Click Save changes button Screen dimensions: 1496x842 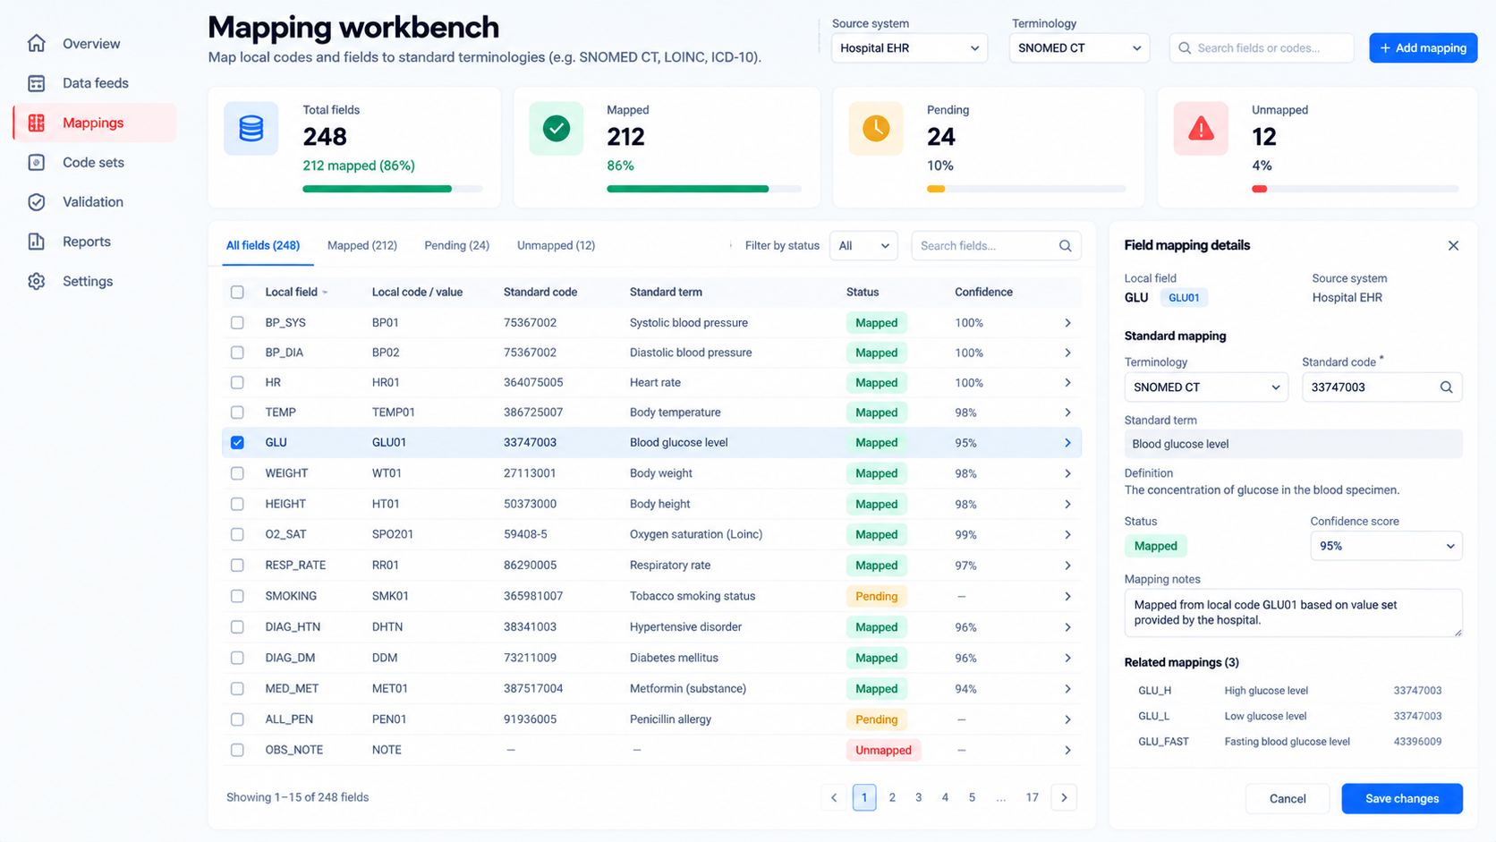click(1402, 798)
